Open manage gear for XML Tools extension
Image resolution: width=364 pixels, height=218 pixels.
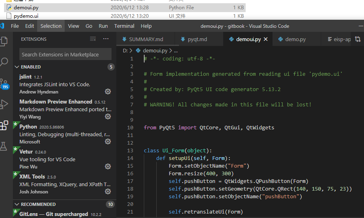pos(108,191)
